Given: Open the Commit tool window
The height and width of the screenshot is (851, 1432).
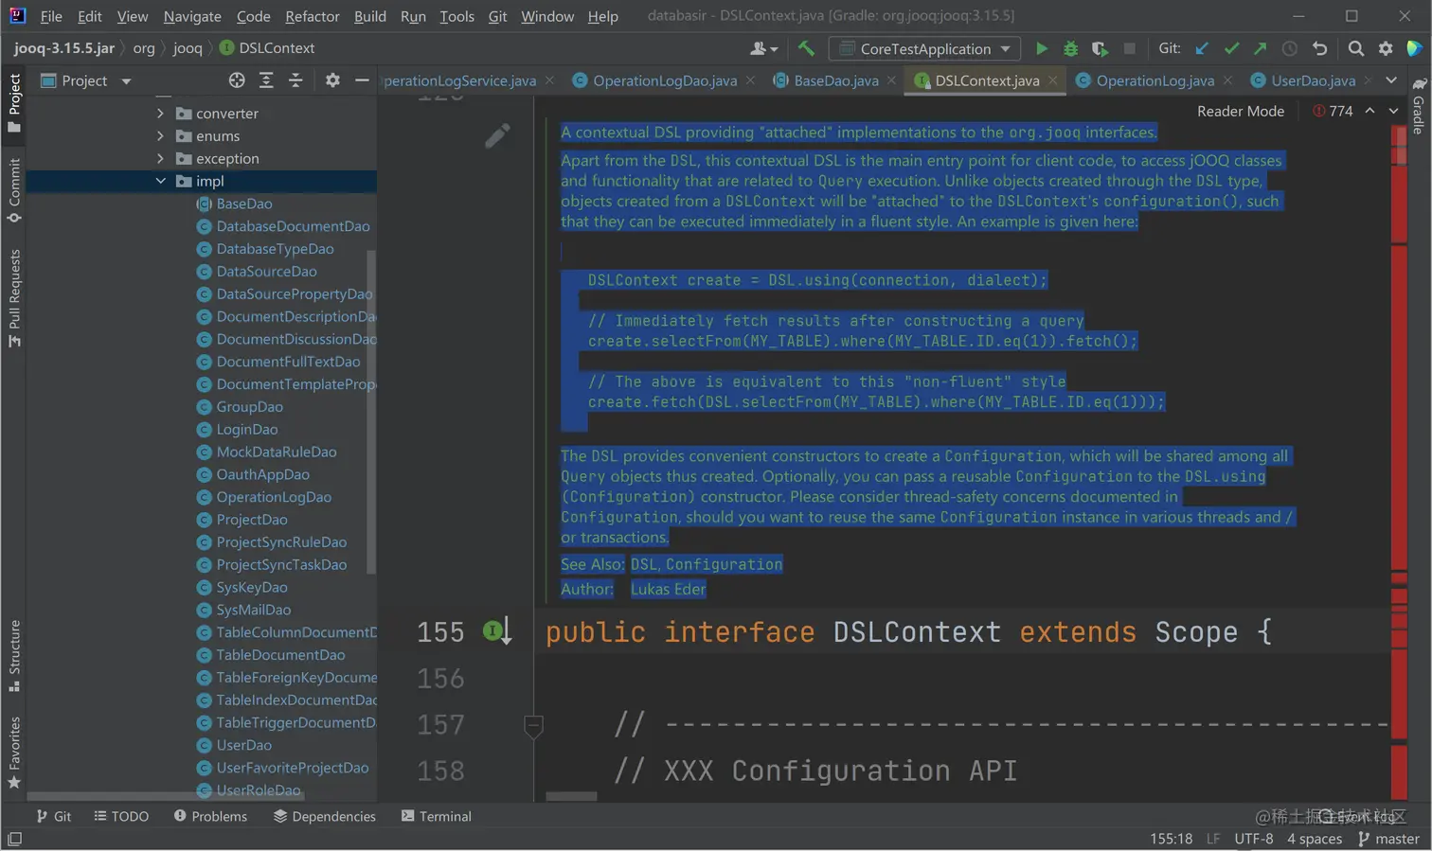Looking at the screenshot, I should point(14,190).
